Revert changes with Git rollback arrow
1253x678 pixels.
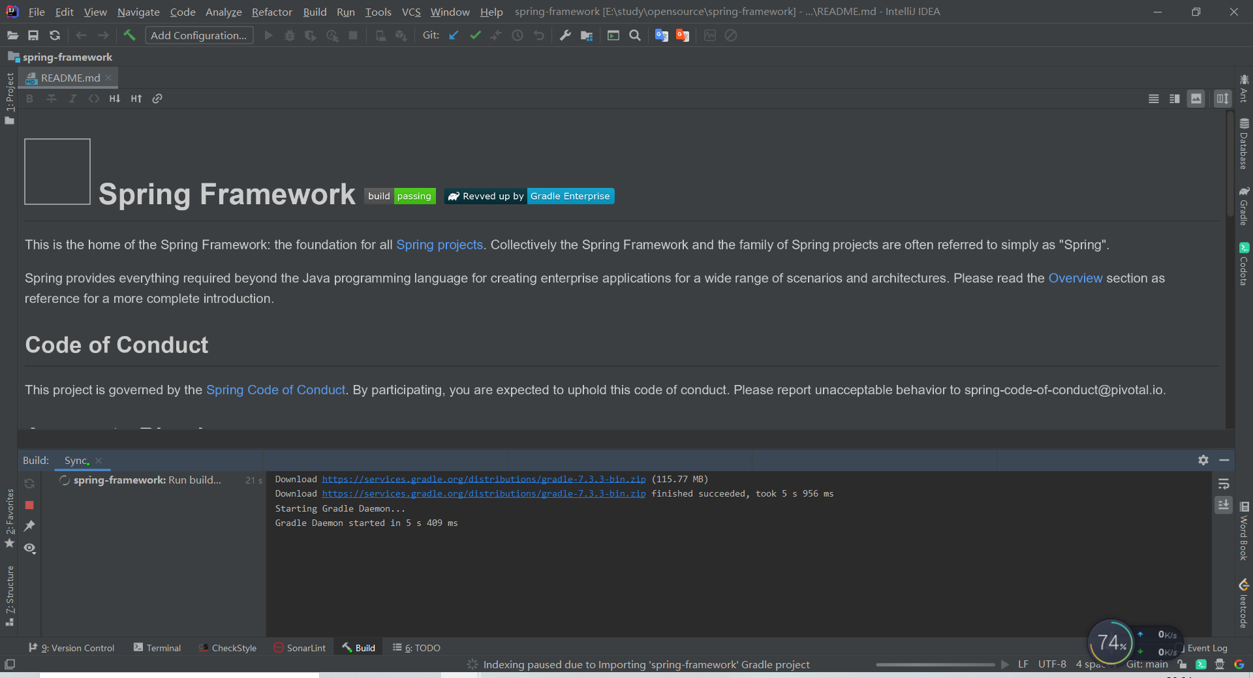(x=539, y=35)
